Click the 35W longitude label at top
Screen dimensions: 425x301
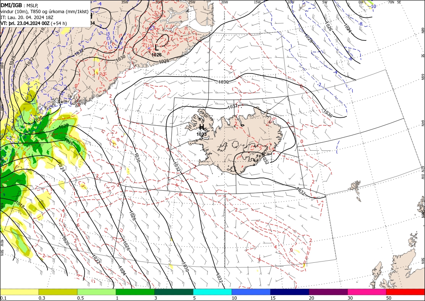pos(125,2)
